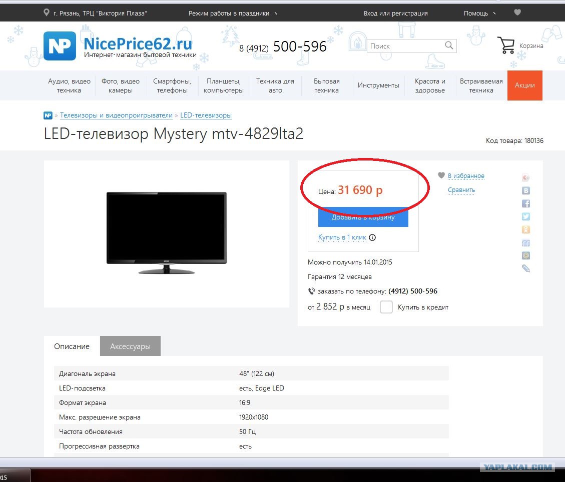
Task: Click the city 'г. Рязань, ТРЦ Виктория Плаза'
Action: pyautogui.click(x=100, y=13)
